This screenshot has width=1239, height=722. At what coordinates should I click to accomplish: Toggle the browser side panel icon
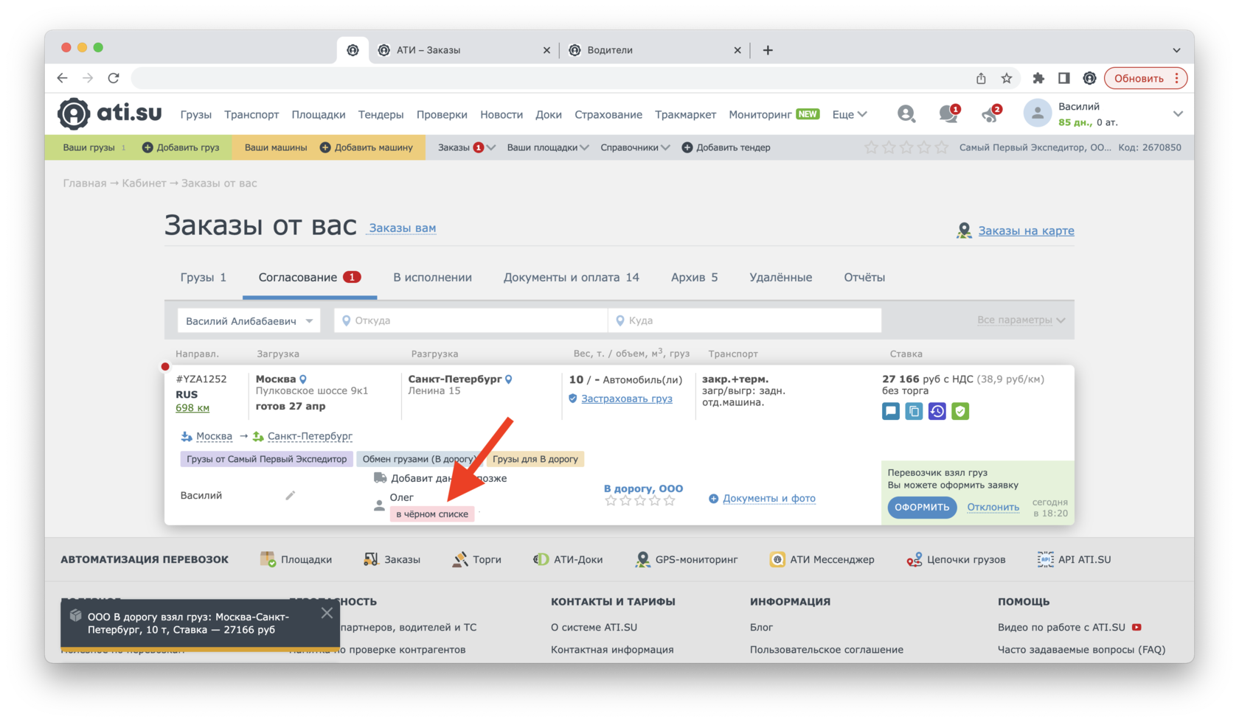click(x=1063, y=78)
